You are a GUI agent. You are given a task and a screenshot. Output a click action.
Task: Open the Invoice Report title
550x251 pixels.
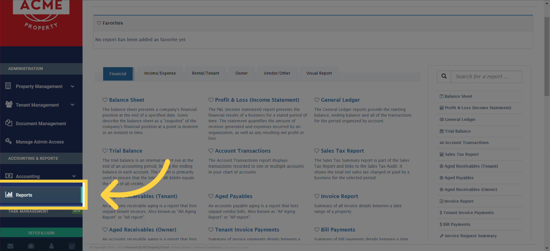pyautogui.click(x=339, y=196)
